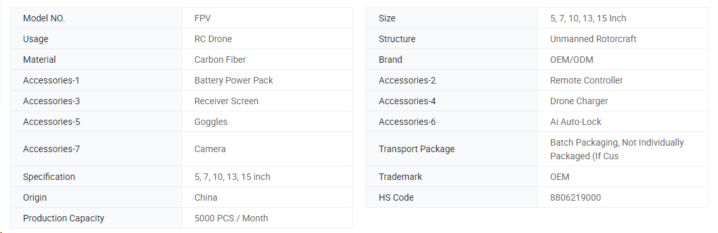Select the Camera accessory value
The width and height of the screenshot is (718, 233).
tap(210, 149)
